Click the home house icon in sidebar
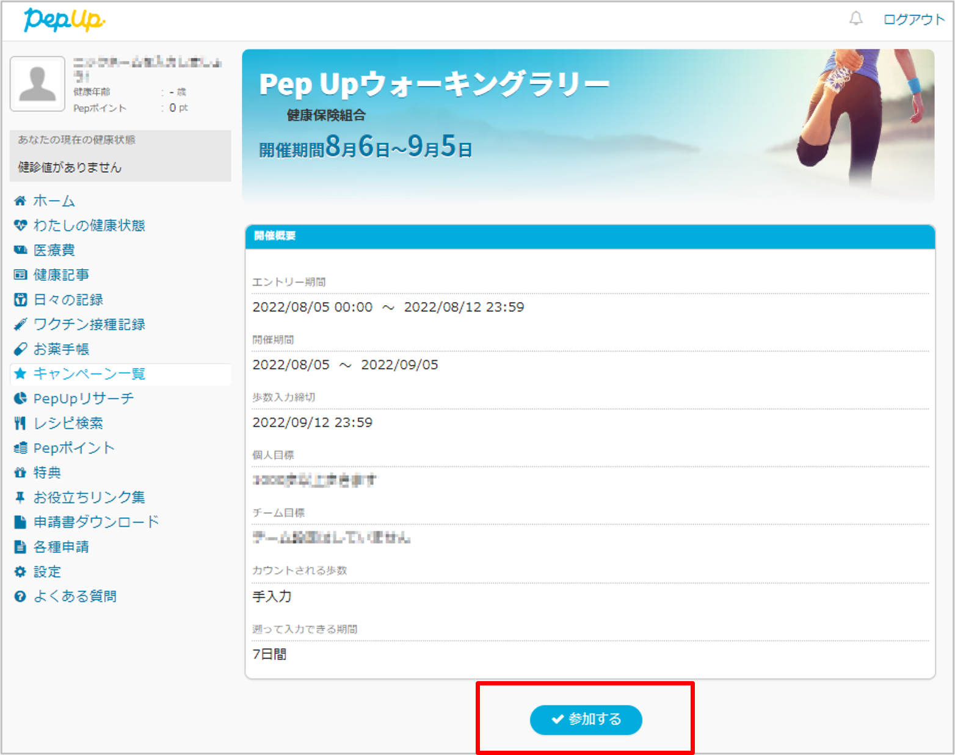This screenshot has height=755, width=955. click(x=20, y=201)
